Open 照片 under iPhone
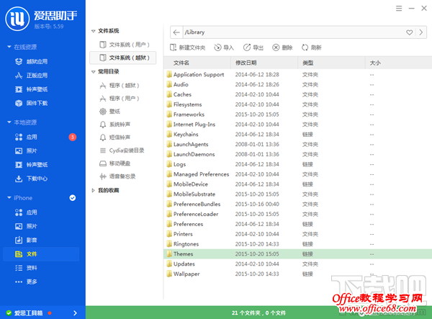Viewport: 432px width, 319px height. [26, 226]
